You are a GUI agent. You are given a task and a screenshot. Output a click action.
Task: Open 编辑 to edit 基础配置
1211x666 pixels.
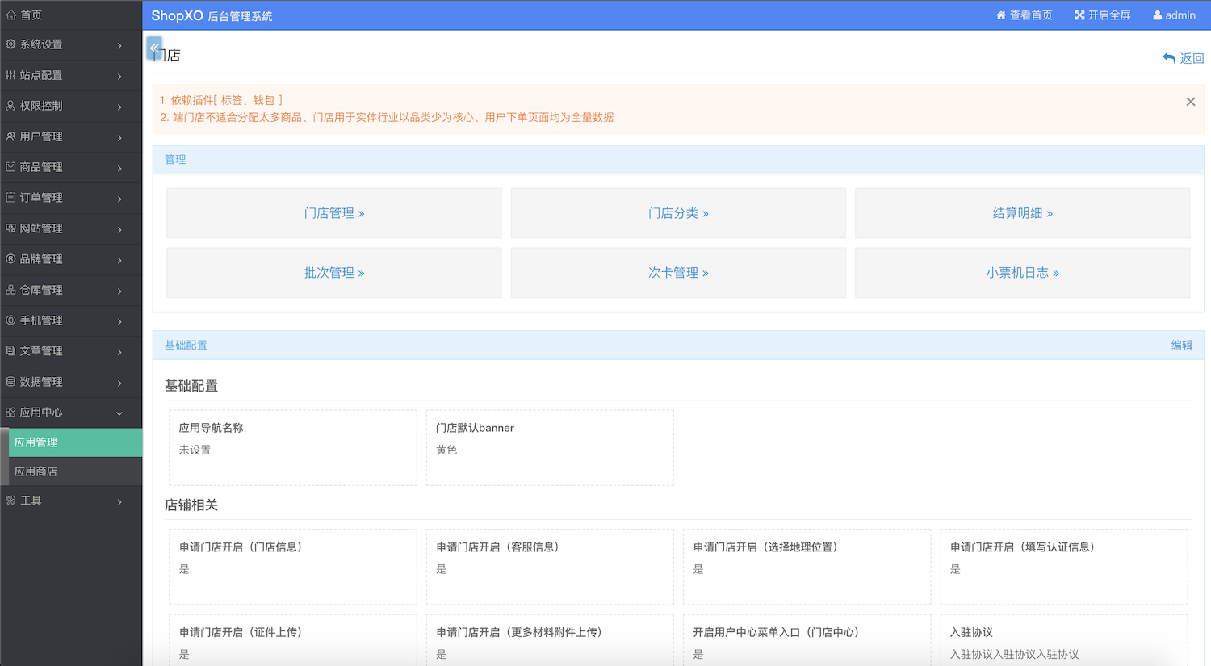click(1181, 345)
